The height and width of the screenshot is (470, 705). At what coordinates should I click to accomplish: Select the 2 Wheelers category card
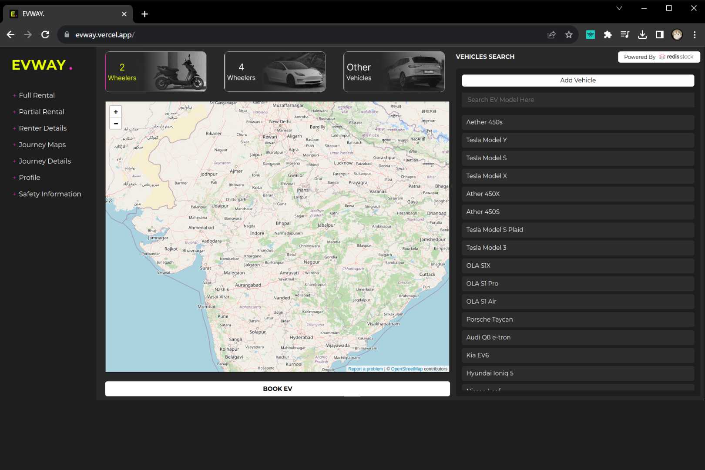click(x=156, y=72)
